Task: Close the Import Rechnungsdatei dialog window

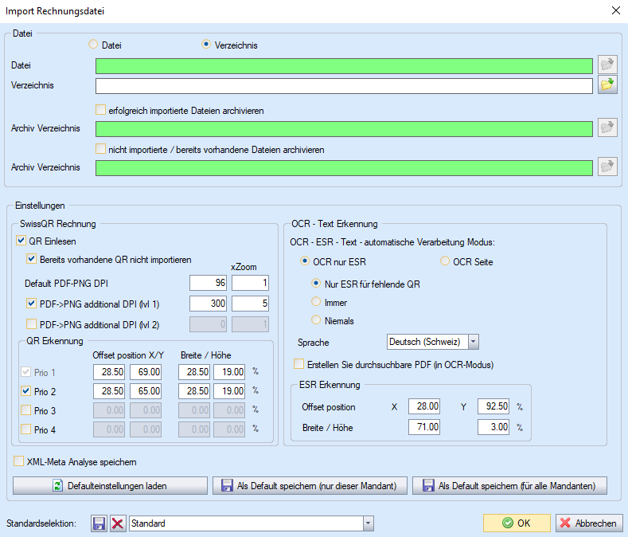Action: click(614, 11)
